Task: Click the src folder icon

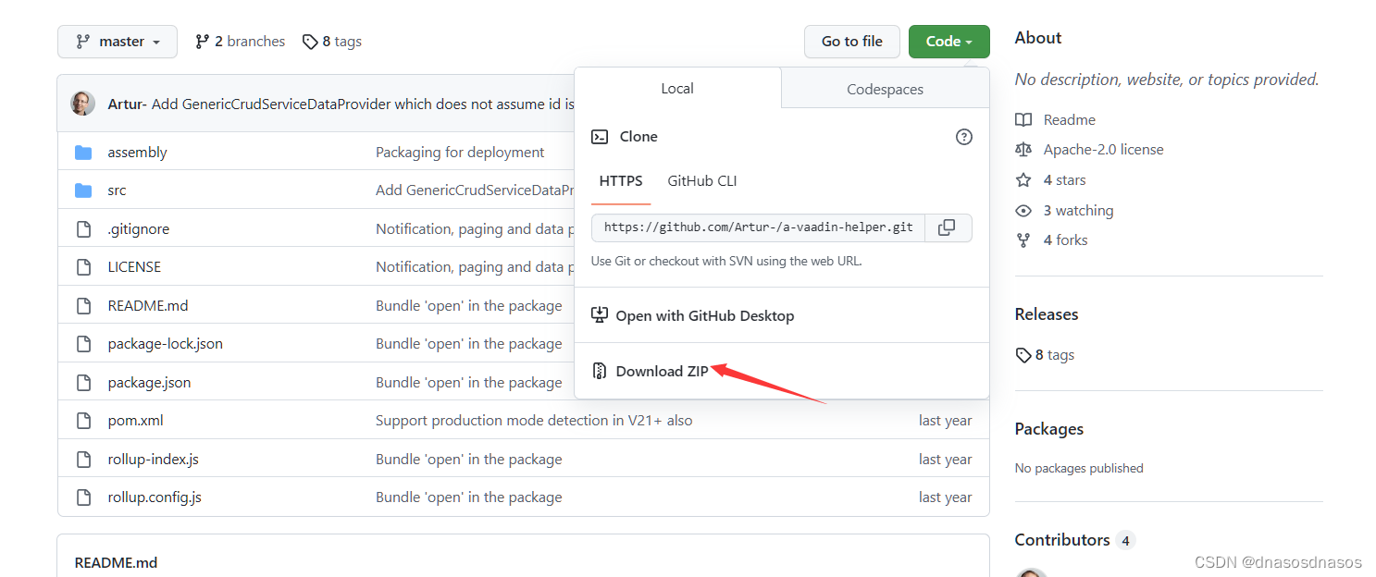Action: [x=83, y=190]
